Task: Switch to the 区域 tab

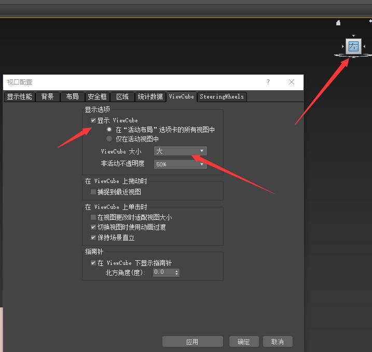Action: pyautogui.click(x=122, y=97)
